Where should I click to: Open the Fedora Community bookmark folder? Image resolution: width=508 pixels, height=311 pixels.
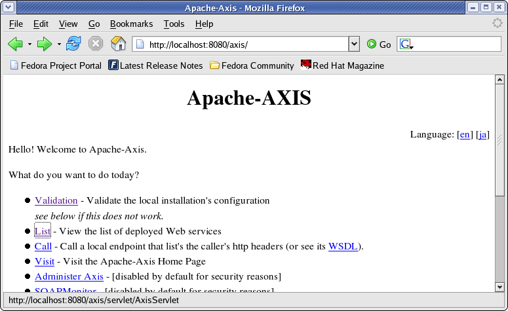(252, 65)
